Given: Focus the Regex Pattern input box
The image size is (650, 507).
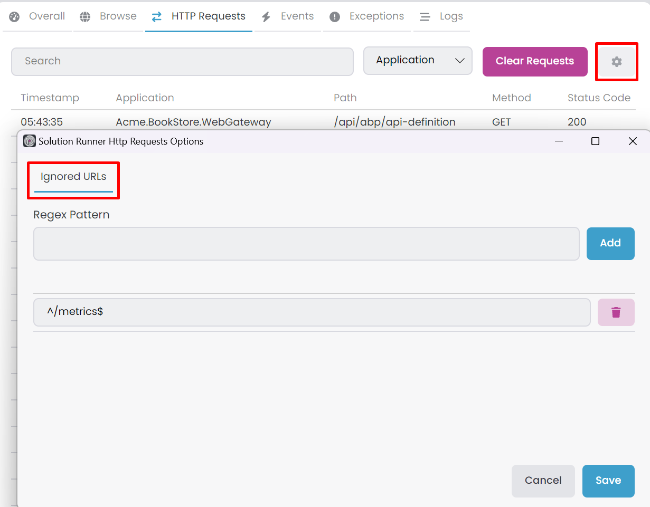Looking at the screenshot, I should point(306,243).
